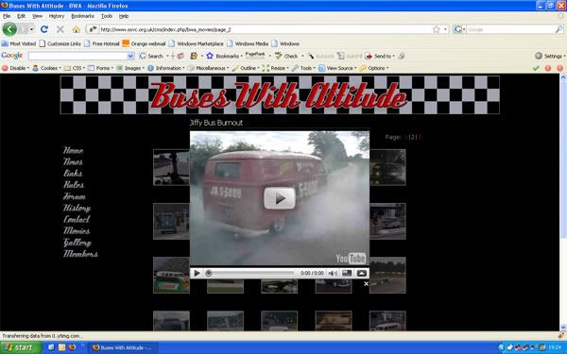
Task: Click the small play button in player bar
Action: 198,273
